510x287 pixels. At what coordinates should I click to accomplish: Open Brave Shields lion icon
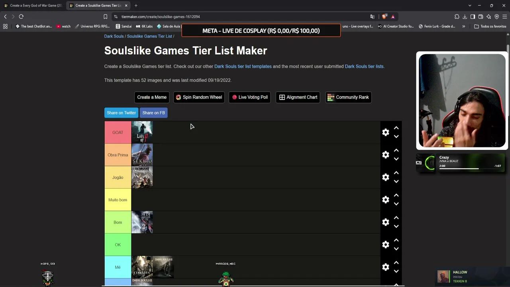[x=384, y=17]
